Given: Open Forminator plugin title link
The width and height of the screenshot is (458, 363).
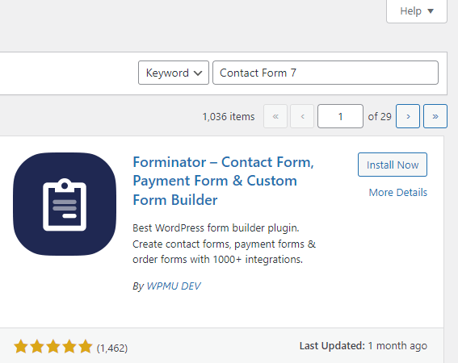Looking at the screenshot, I should 223,181.
